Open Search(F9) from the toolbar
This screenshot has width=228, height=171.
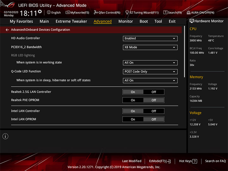173,13
